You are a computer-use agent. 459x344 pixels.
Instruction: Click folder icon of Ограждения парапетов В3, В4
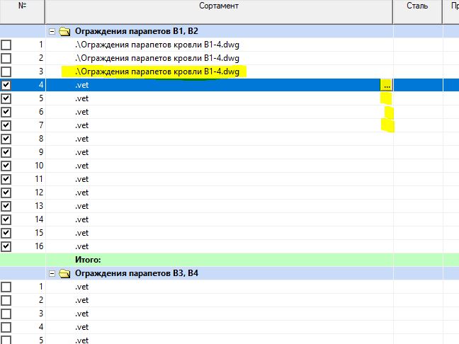pos(64,273)
